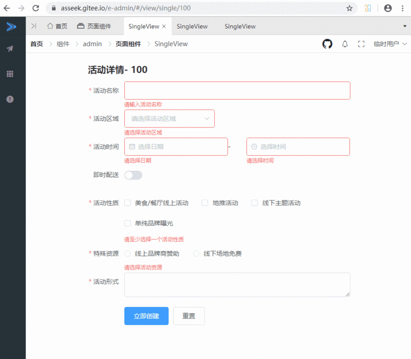Select the 线下场地免费 radio option

(x=196, y=254)
